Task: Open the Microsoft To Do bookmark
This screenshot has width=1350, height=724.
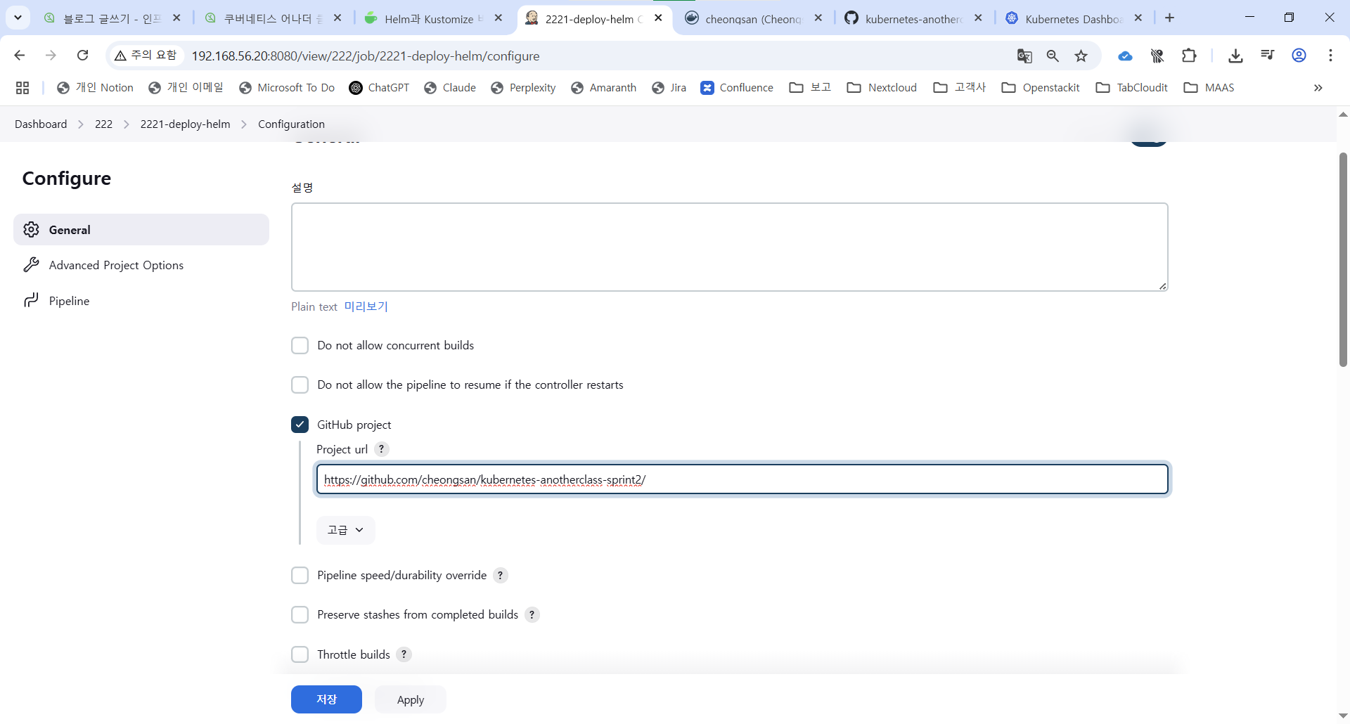Action: tap(287, 88)
